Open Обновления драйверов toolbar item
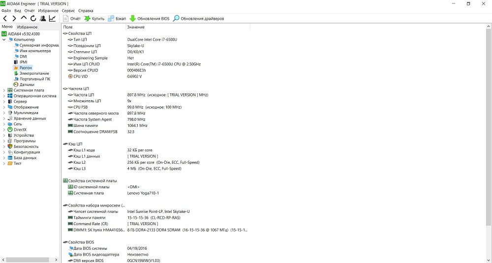492x263 pixels. click(199, 19)
